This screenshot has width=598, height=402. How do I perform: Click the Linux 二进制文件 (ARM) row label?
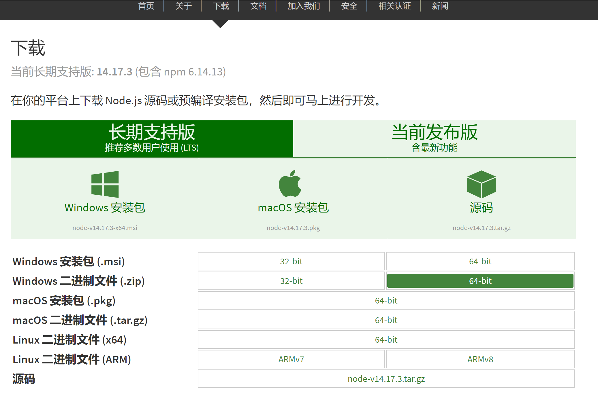coord(72,359)
